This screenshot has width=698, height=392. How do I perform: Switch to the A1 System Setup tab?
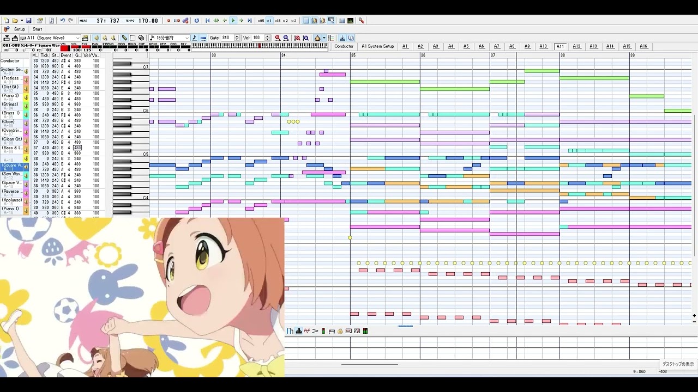(x=377, y=46)
